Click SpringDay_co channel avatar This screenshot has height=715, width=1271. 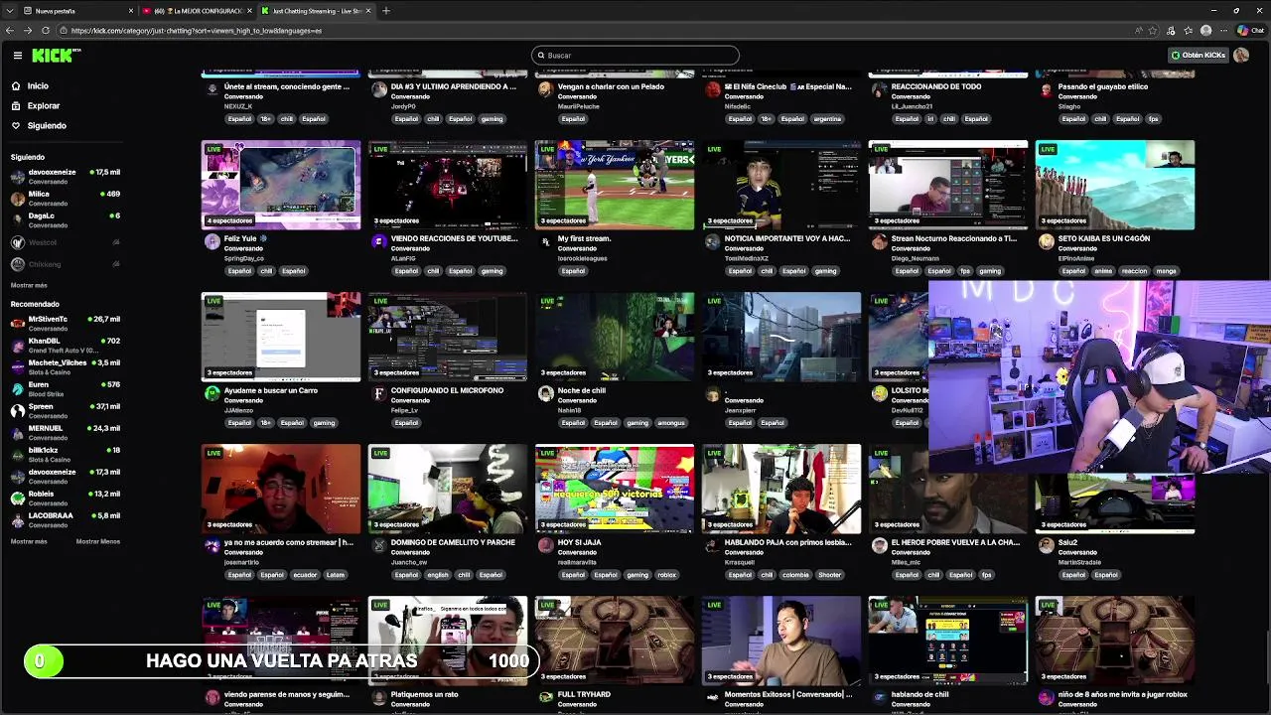click(x=212, y=241)
